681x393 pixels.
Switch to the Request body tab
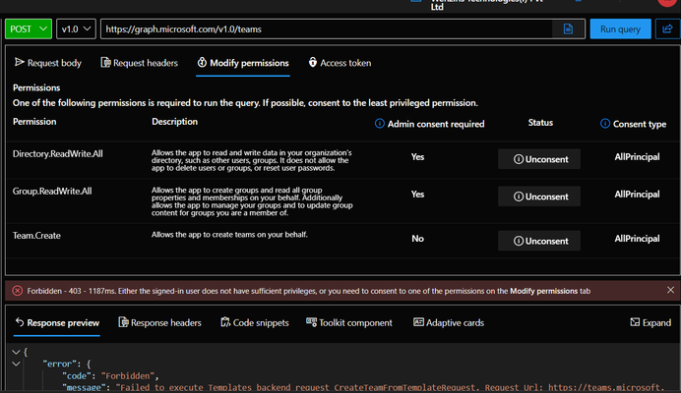48,63
